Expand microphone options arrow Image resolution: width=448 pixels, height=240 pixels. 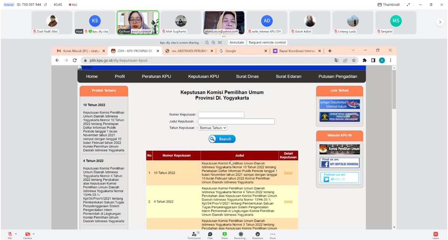(x=16, y=234)
